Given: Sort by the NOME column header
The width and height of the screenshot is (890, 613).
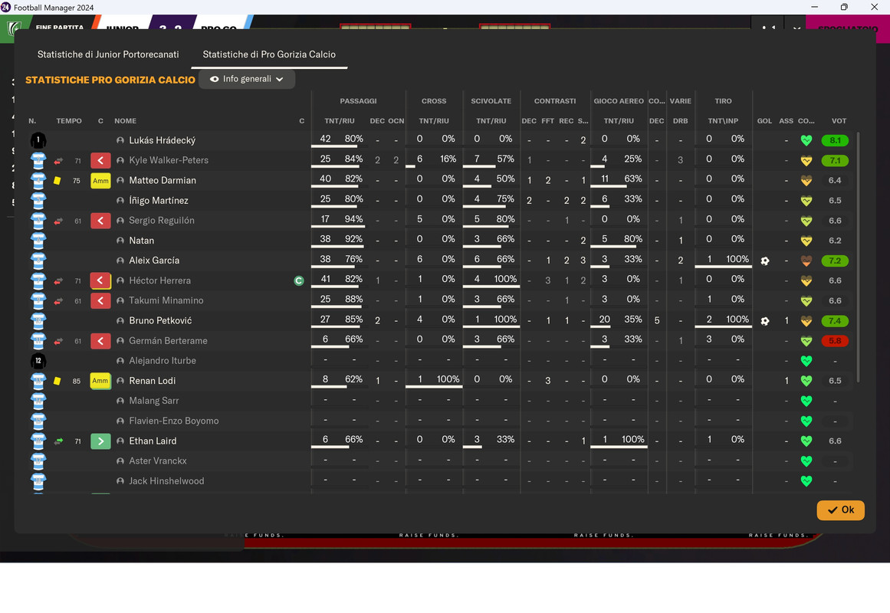Looking at the screenshot, I should pyautogui.click(x=126, y=121).
